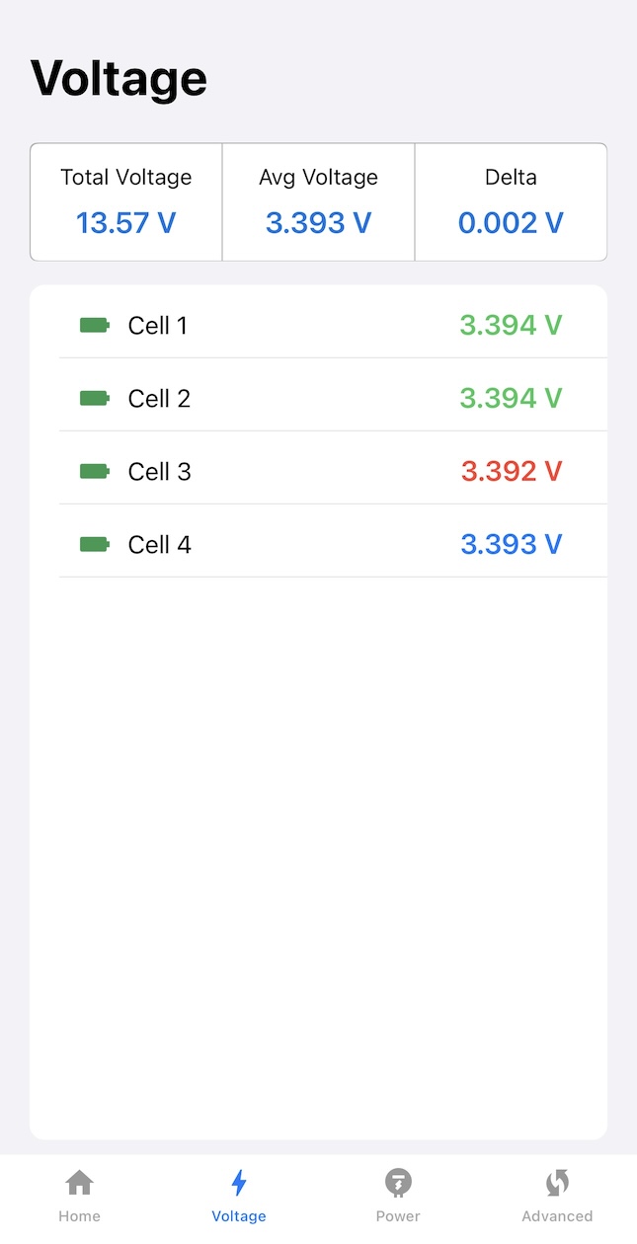
Task: Tap the 13.57 V total value
Action: pyautogui.click(x=126, y=223)
